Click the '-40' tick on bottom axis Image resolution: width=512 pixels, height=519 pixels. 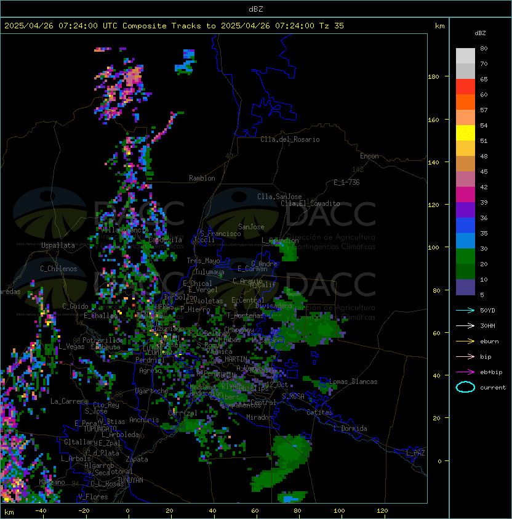coord(41,511)
